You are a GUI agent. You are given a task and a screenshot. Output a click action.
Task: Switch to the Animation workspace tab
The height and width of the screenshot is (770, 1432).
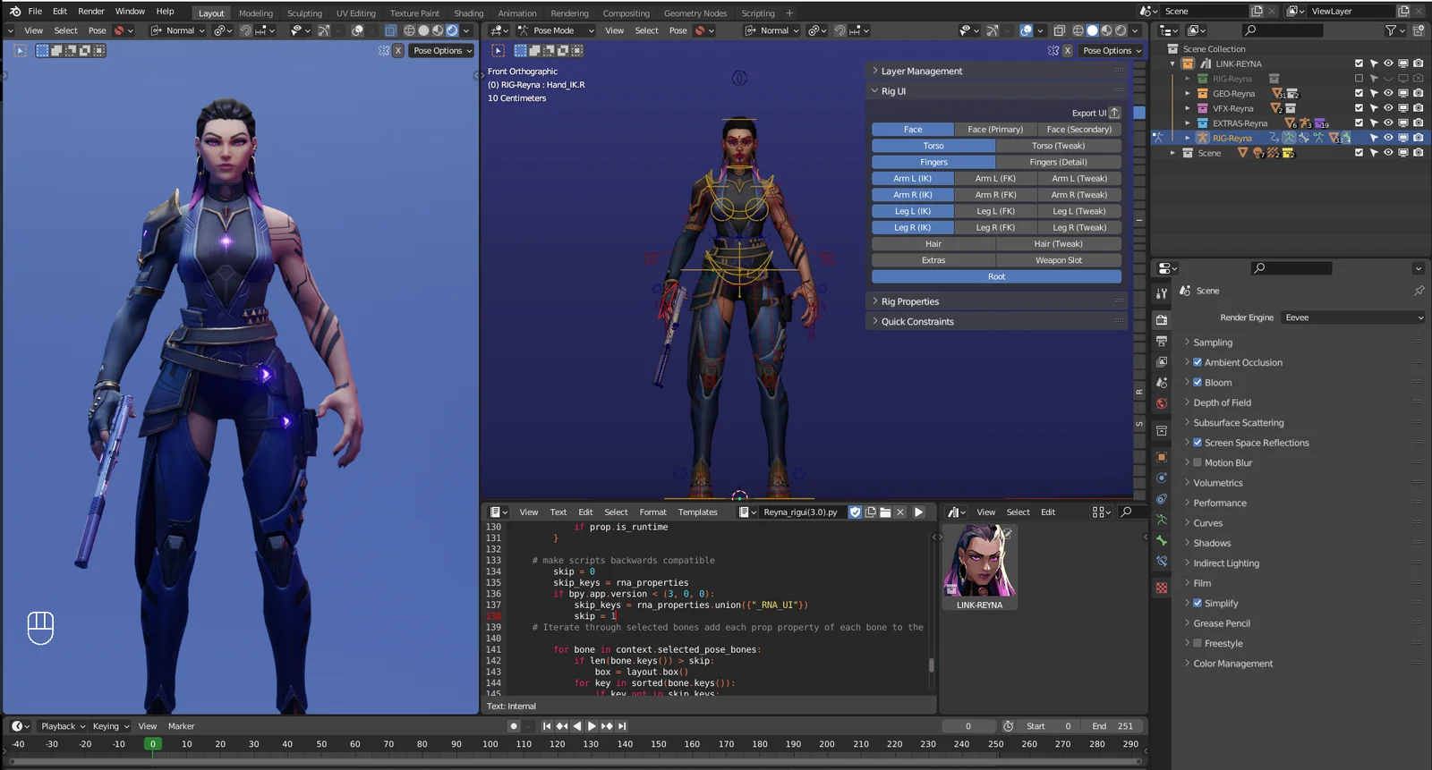[x=517, y=13]
